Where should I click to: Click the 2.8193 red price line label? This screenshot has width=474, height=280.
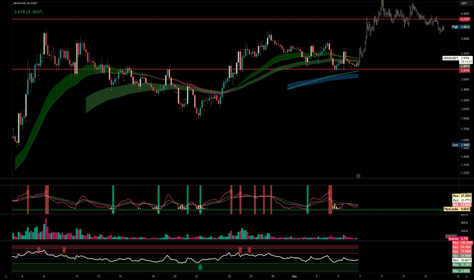465,71
